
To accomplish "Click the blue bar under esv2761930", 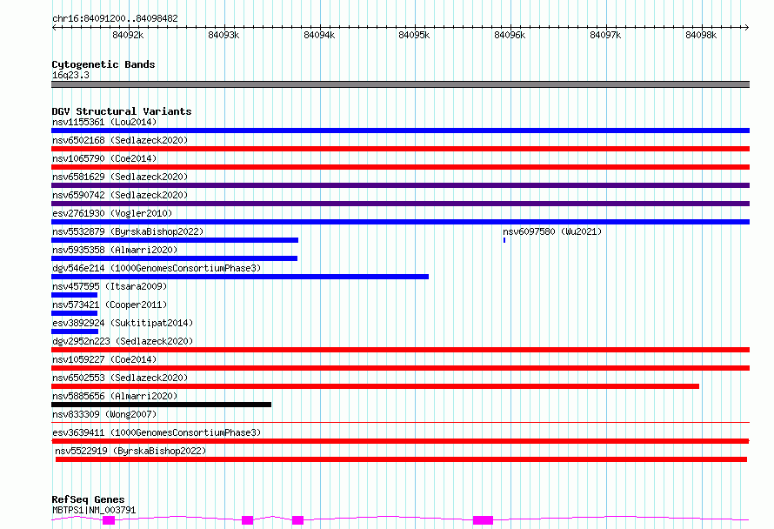I will 400,222.
